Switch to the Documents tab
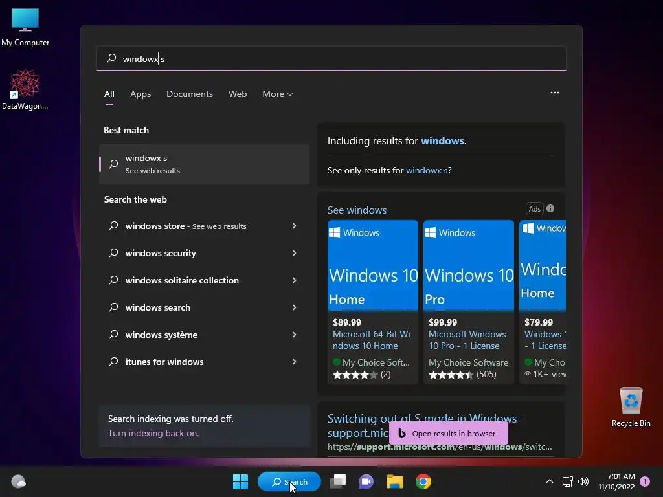The width and height of the screenshot is (663, 497). [x=190, y=94]
